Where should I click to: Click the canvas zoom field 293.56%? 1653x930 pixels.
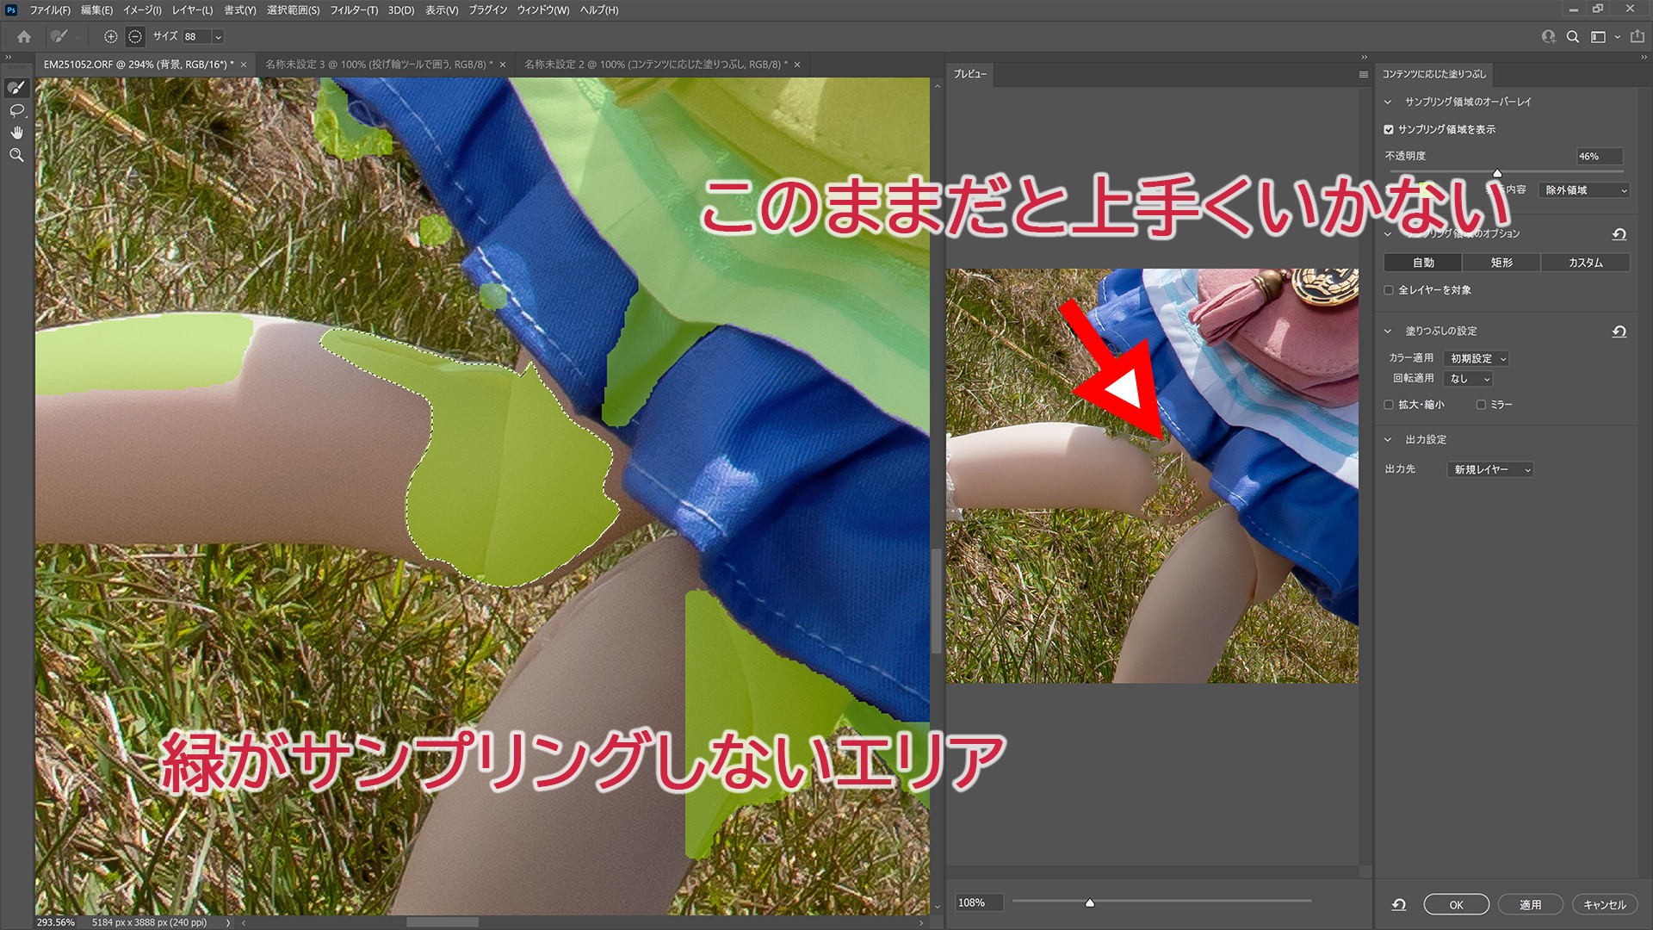[x=55, y=922]
